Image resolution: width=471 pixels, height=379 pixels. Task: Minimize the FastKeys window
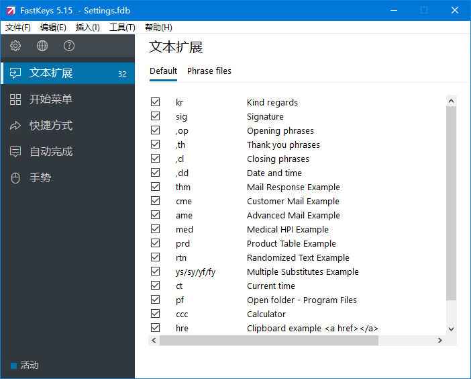coord(394,11)
